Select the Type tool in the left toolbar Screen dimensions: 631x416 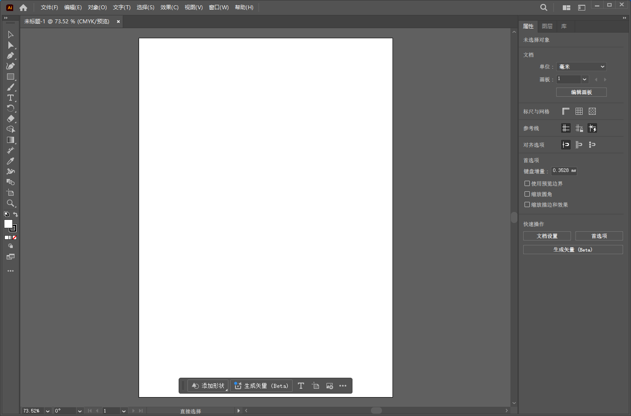(x=11, y=98)
